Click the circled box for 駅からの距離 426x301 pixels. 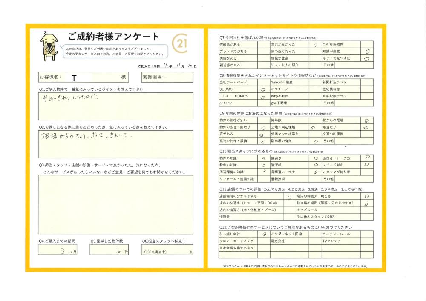[x=367, y=120]
